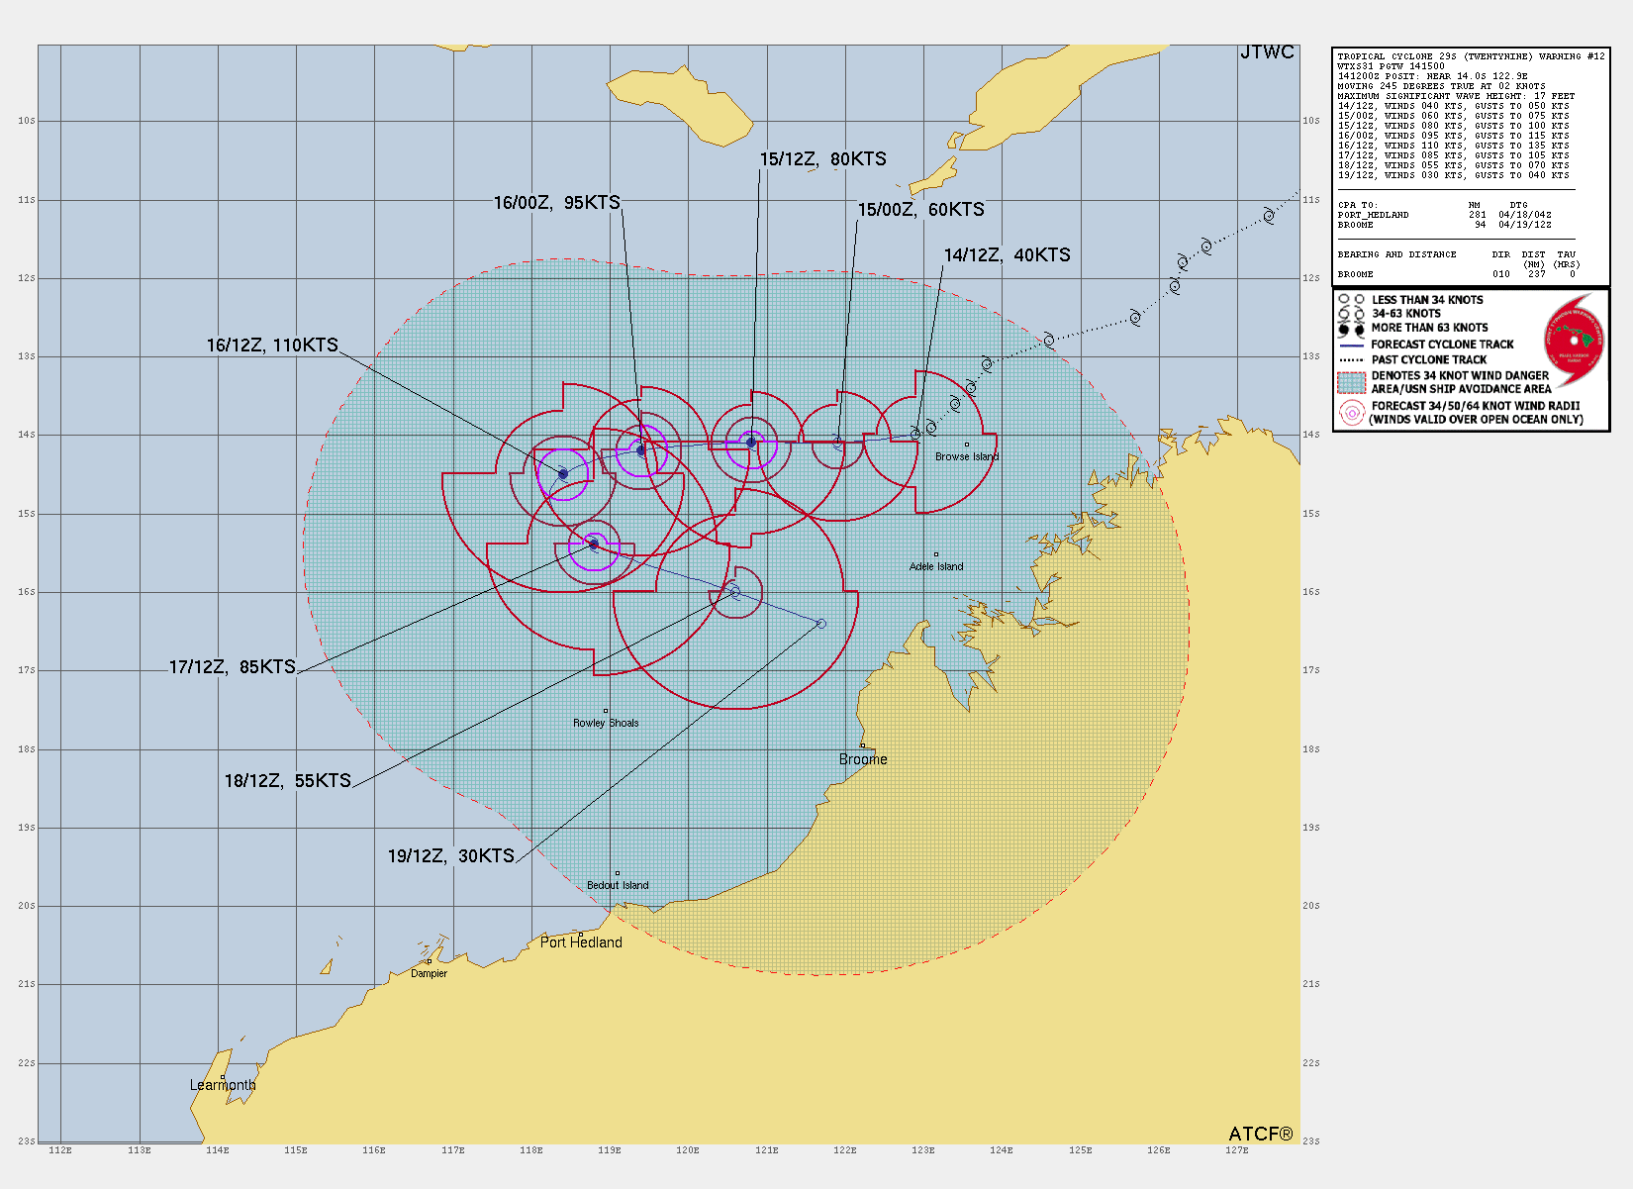Click the Bedout Island location square marker

click(618, 873)
